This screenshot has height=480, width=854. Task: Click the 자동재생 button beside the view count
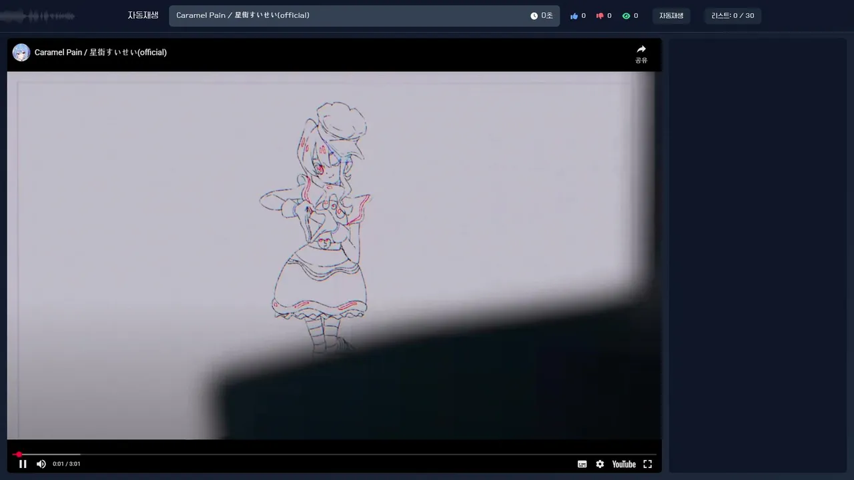coord(671,16)
